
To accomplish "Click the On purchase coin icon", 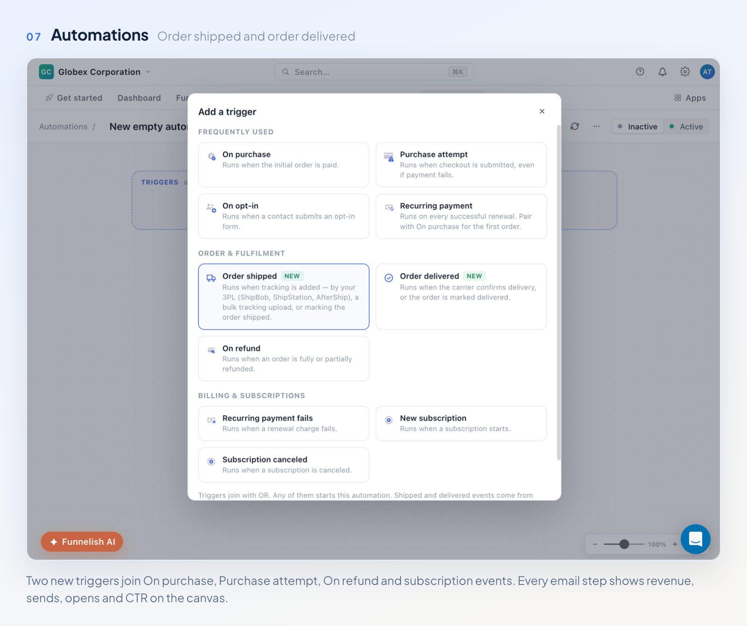I will [x=211, y=156].
